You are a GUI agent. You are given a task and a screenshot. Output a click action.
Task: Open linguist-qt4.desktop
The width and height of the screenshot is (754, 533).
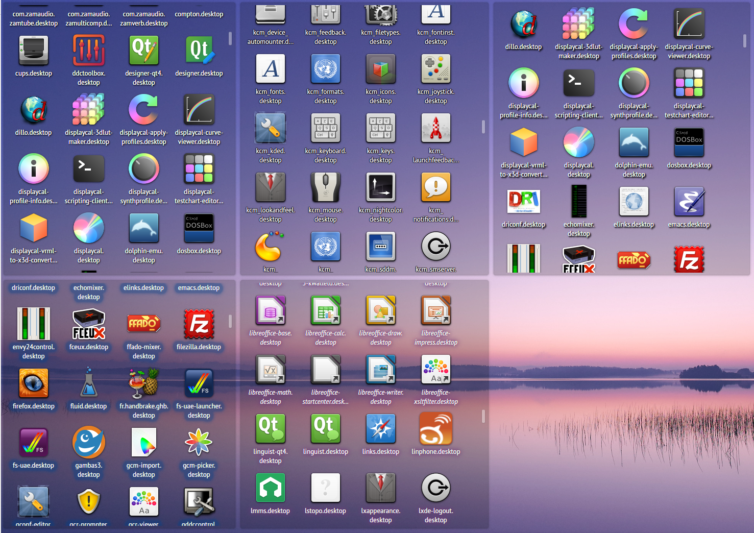point(271,429)
